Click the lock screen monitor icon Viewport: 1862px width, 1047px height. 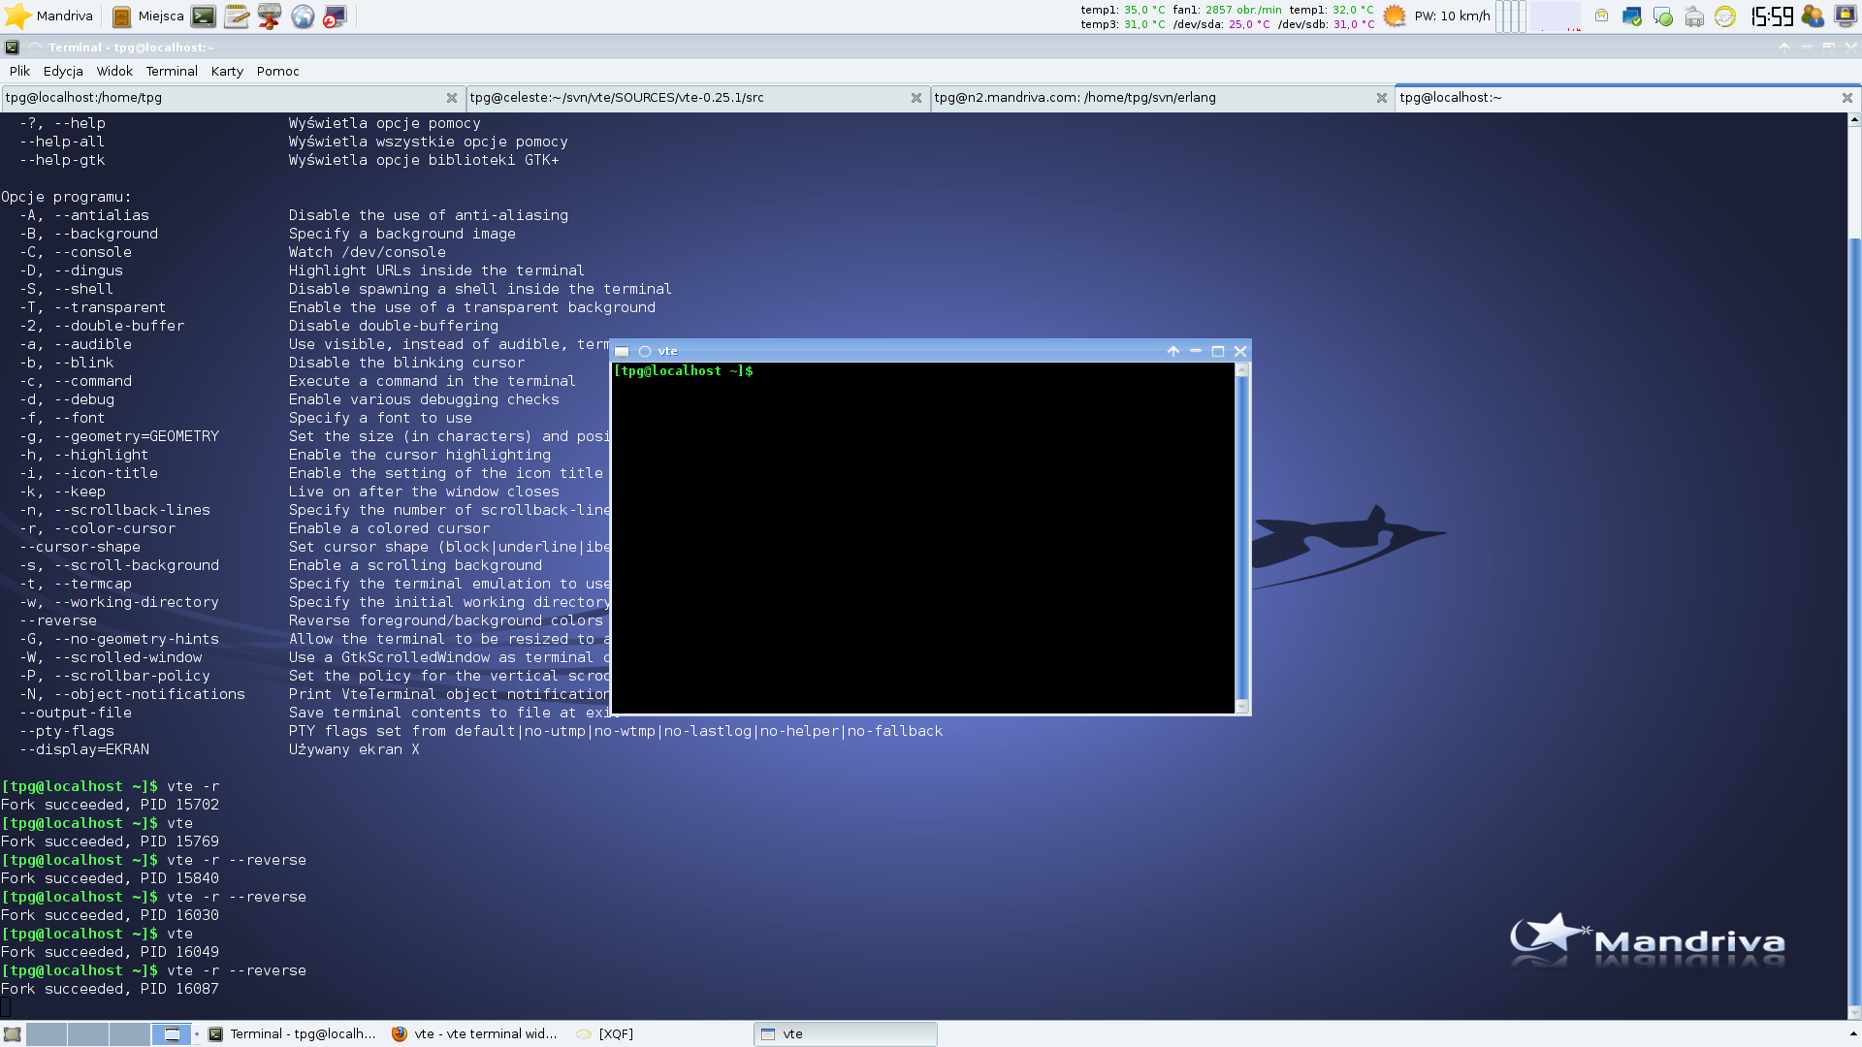[x=1846, y=16]
